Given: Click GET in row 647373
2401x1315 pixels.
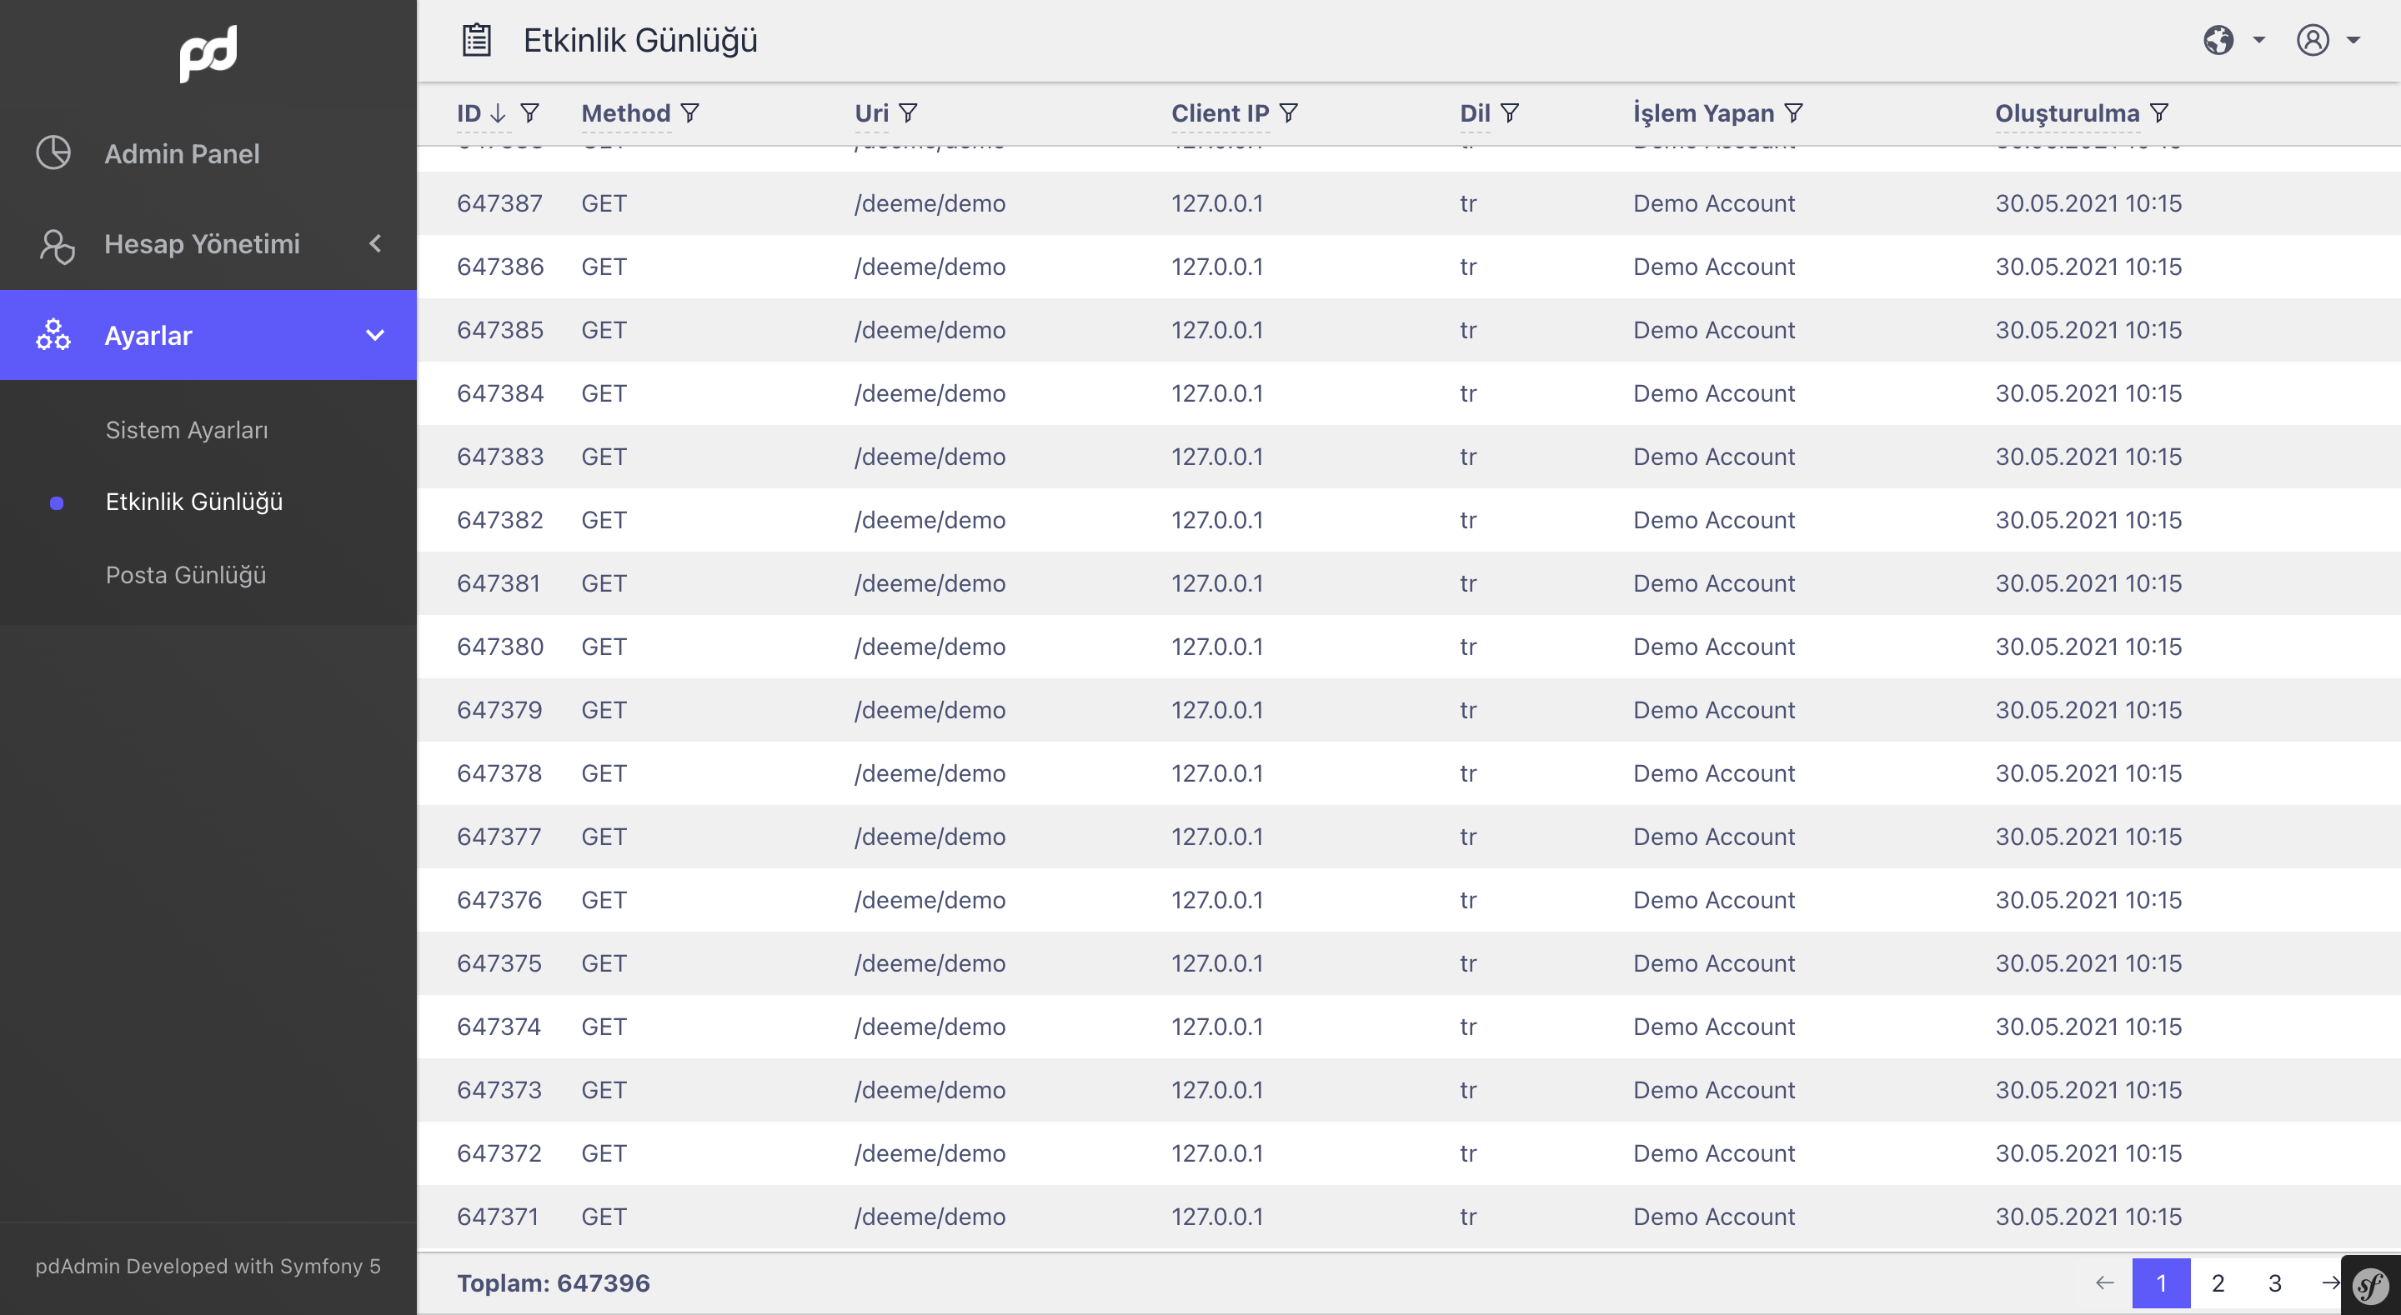Looking at the screenshot, I should coord(604,1090).
